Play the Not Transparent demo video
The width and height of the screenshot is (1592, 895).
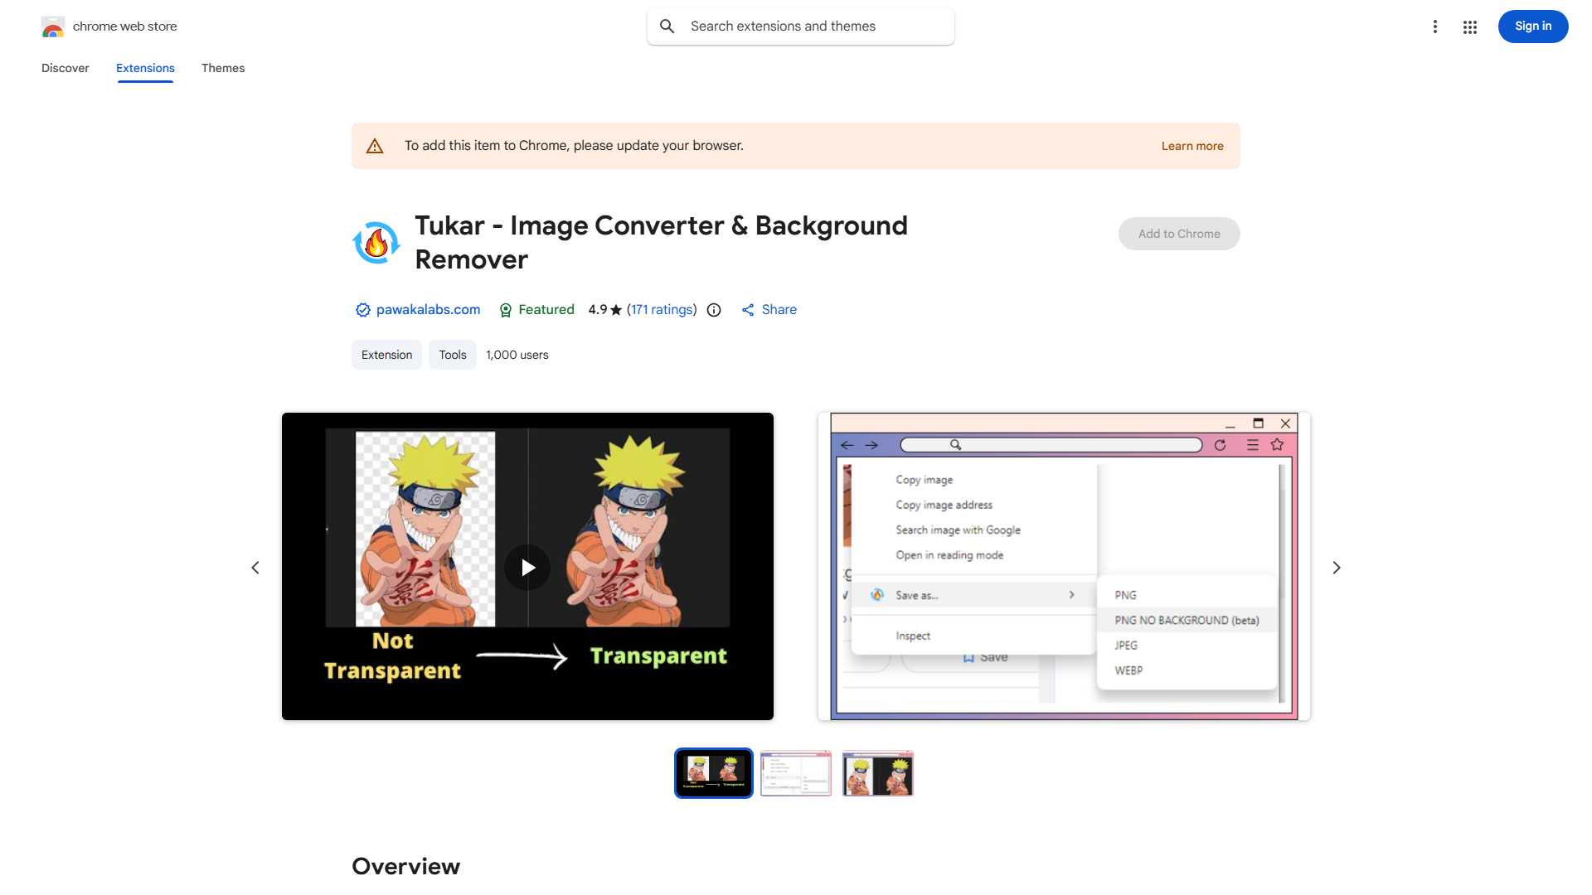pos(527,567)
